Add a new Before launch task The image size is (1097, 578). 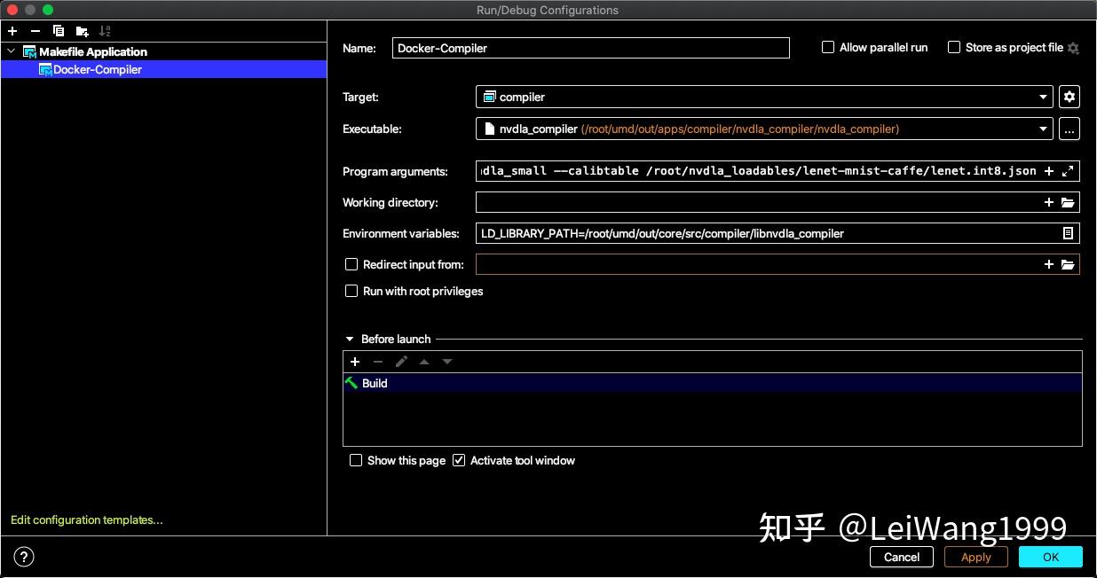[355, 362]
